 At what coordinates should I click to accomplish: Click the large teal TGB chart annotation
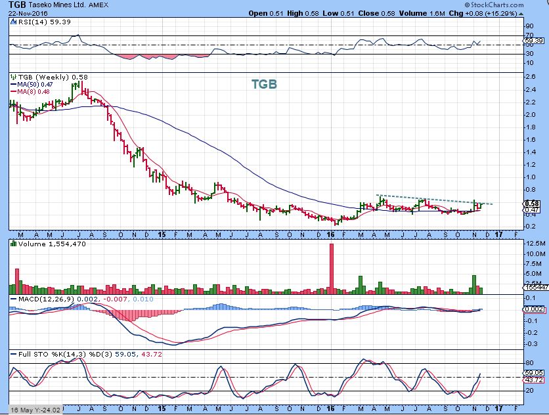click(x=264, y=85)
